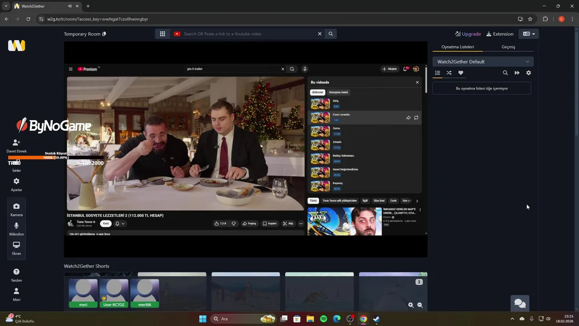579x326 pixels.
Task: Zoom out the user tiles
Action: 420,305
